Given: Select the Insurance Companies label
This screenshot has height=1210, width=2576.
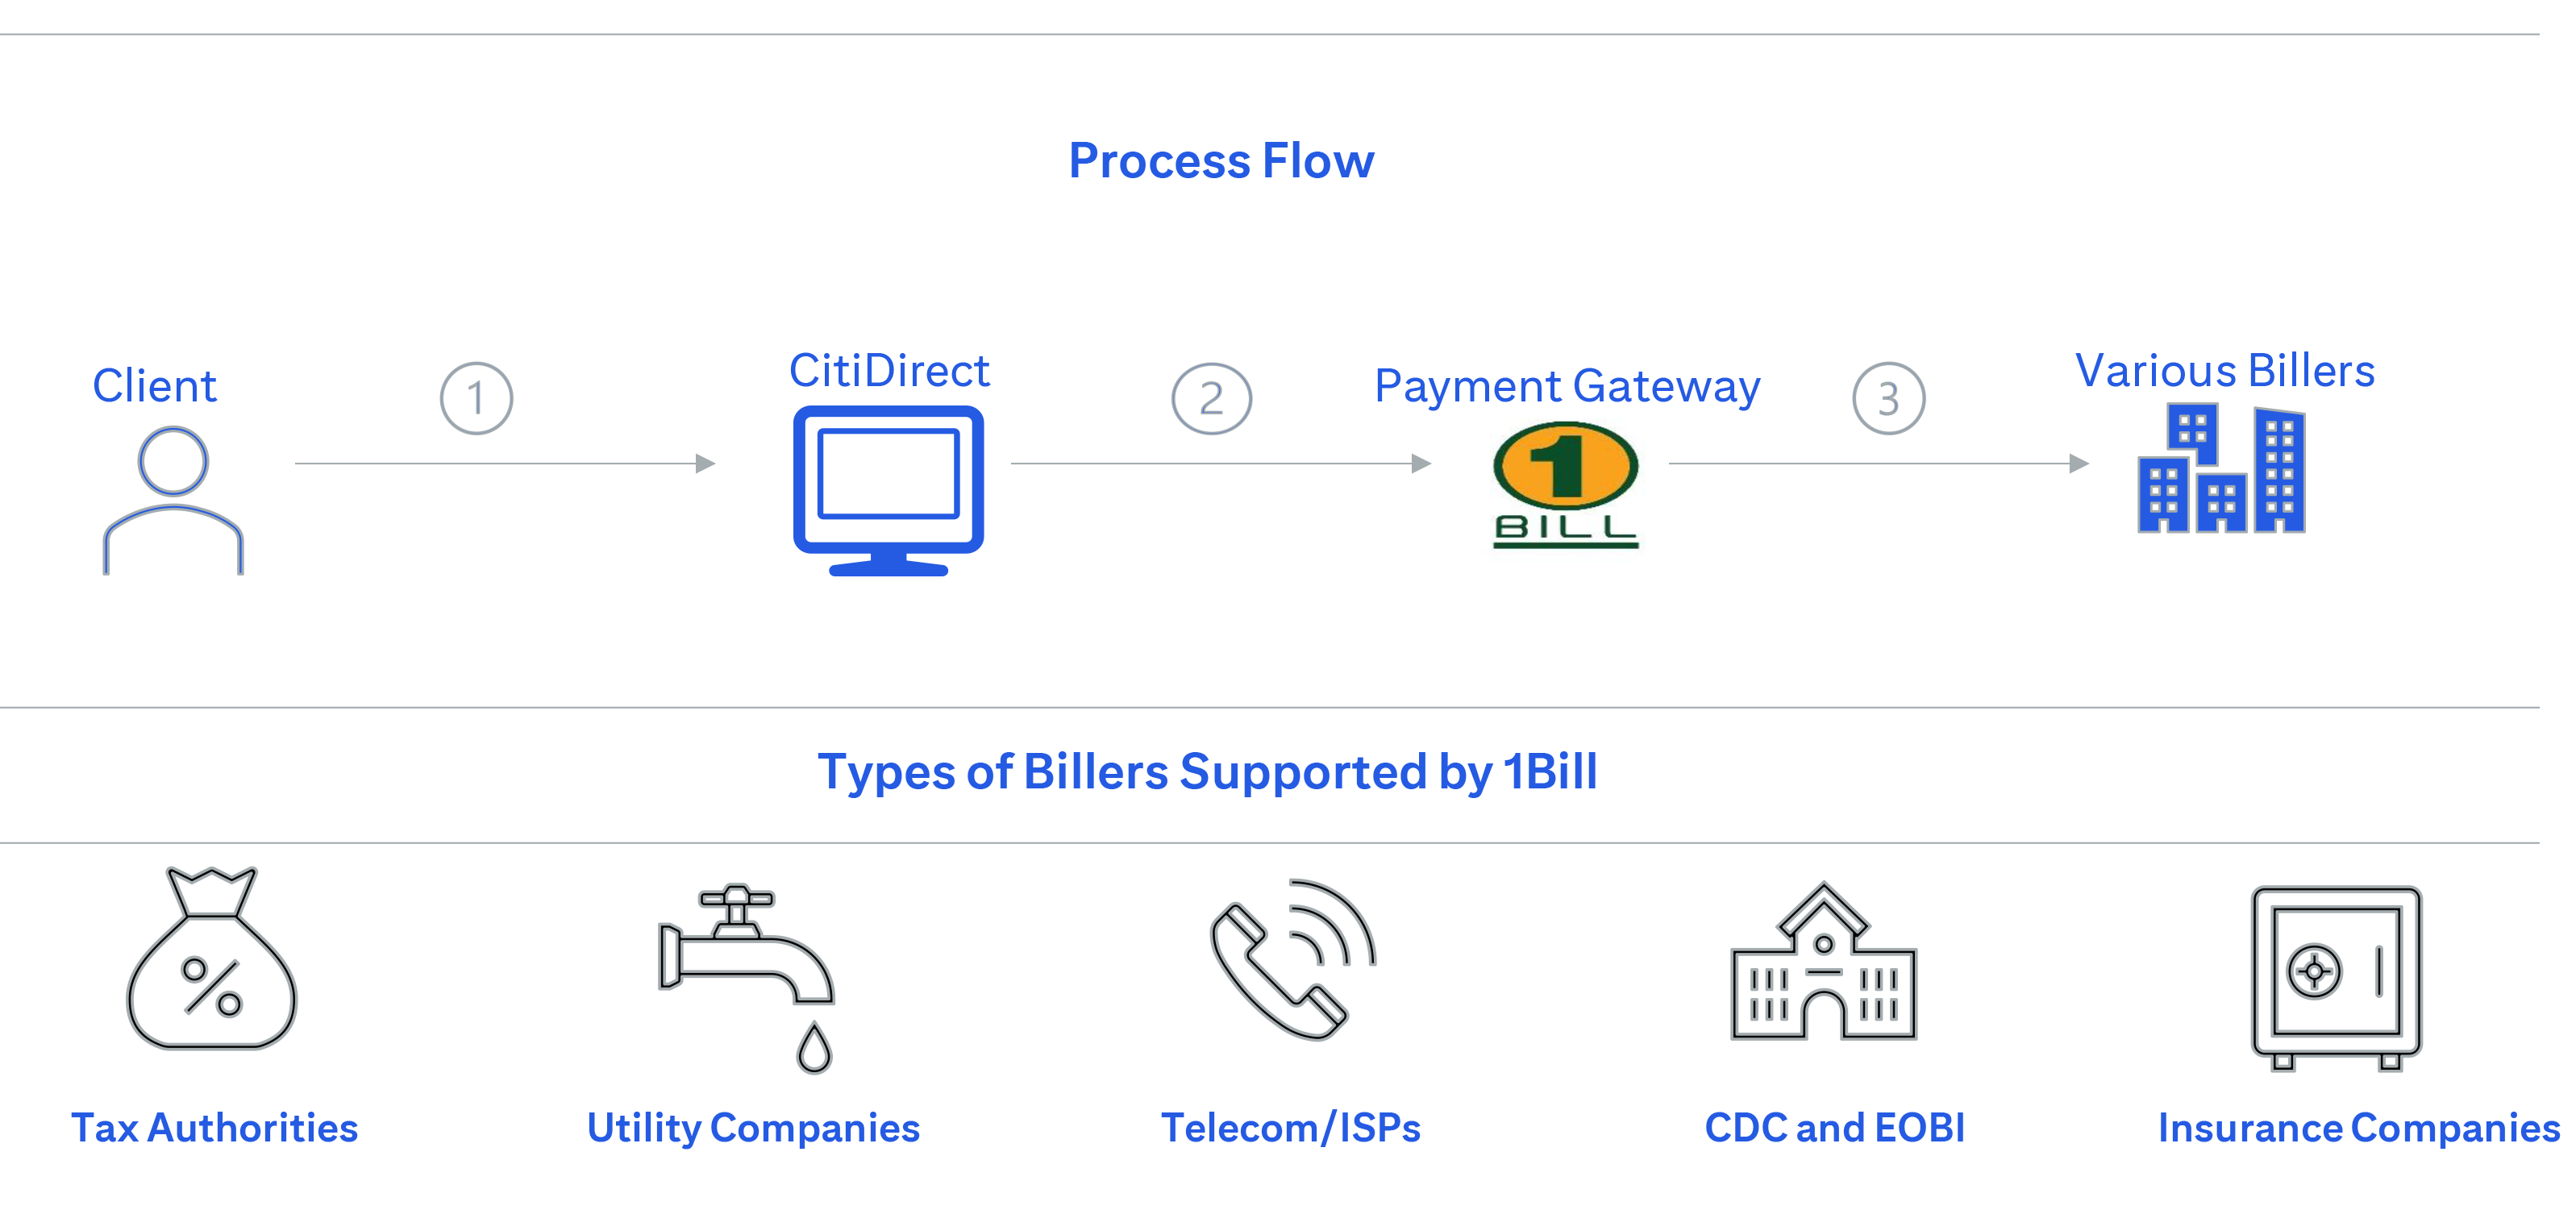Looking at the screenshot, I should point(2358,1128).
